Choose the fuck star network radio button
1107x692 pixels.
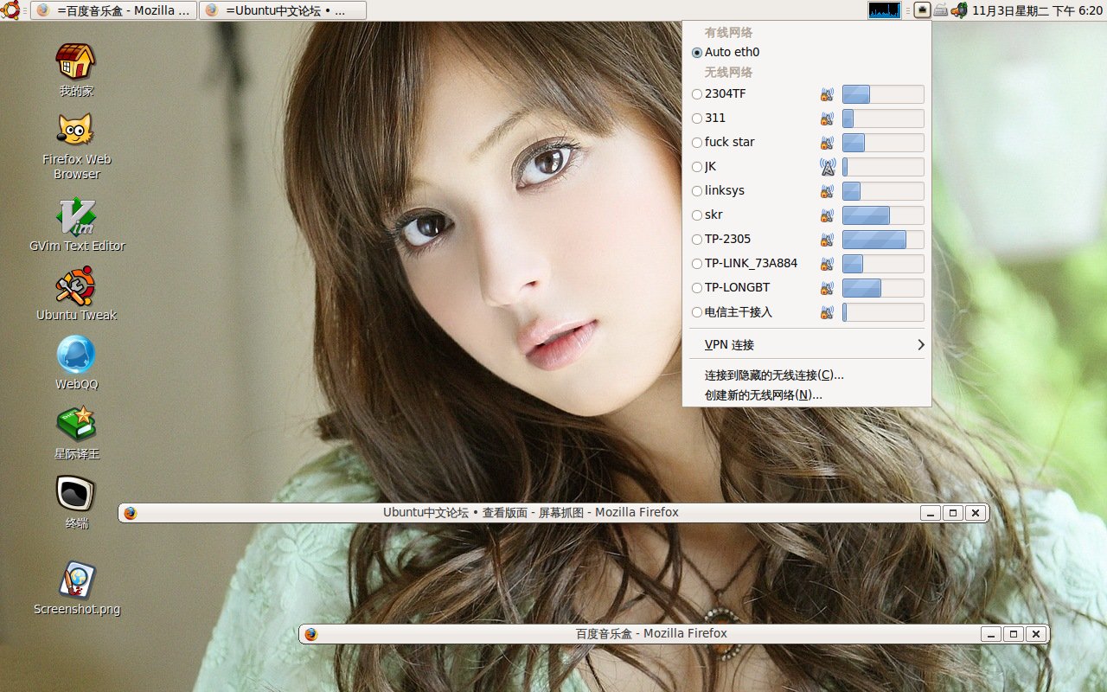point(697,143)
